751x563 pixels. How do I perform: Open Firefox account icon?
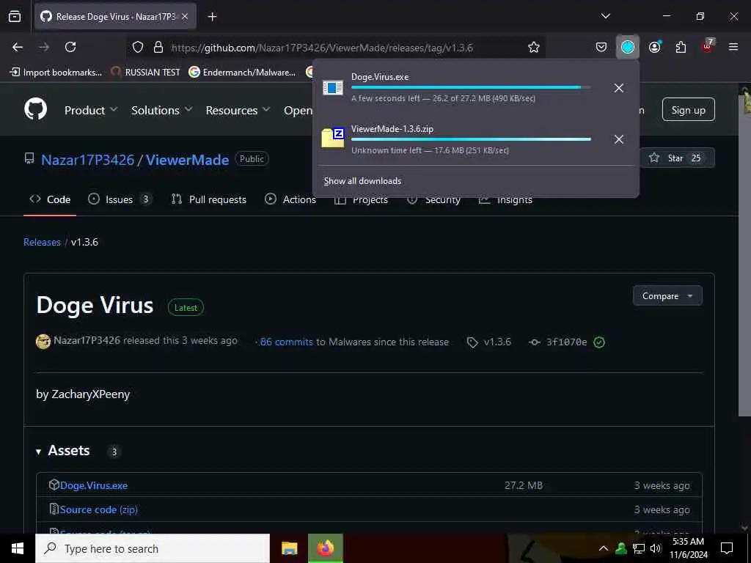(x=655, y=47)
